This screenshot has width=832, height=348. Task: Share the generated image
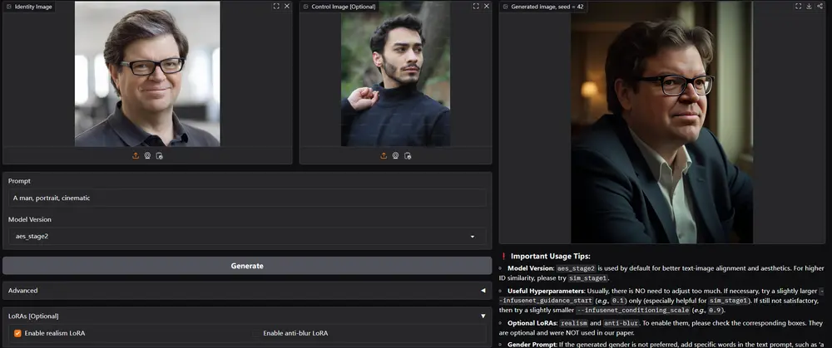[820, 6]
